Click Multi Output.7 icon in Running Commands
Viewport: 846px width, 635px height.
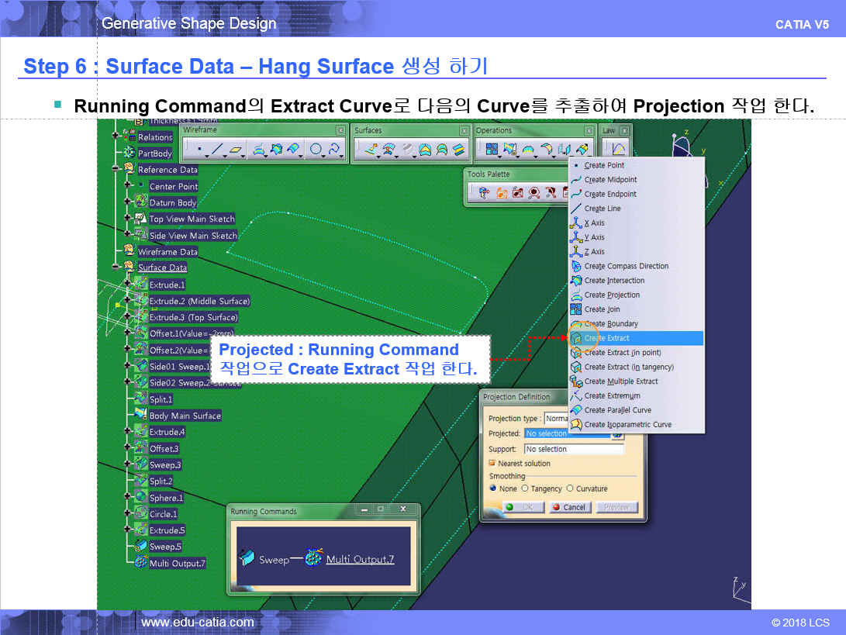tap(314, 558)
